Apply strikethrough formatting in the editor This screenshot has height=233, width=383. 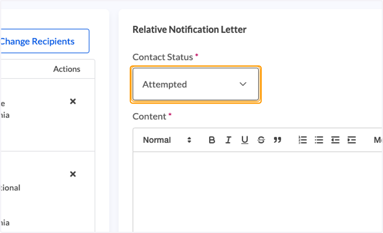tap(261, 140)
